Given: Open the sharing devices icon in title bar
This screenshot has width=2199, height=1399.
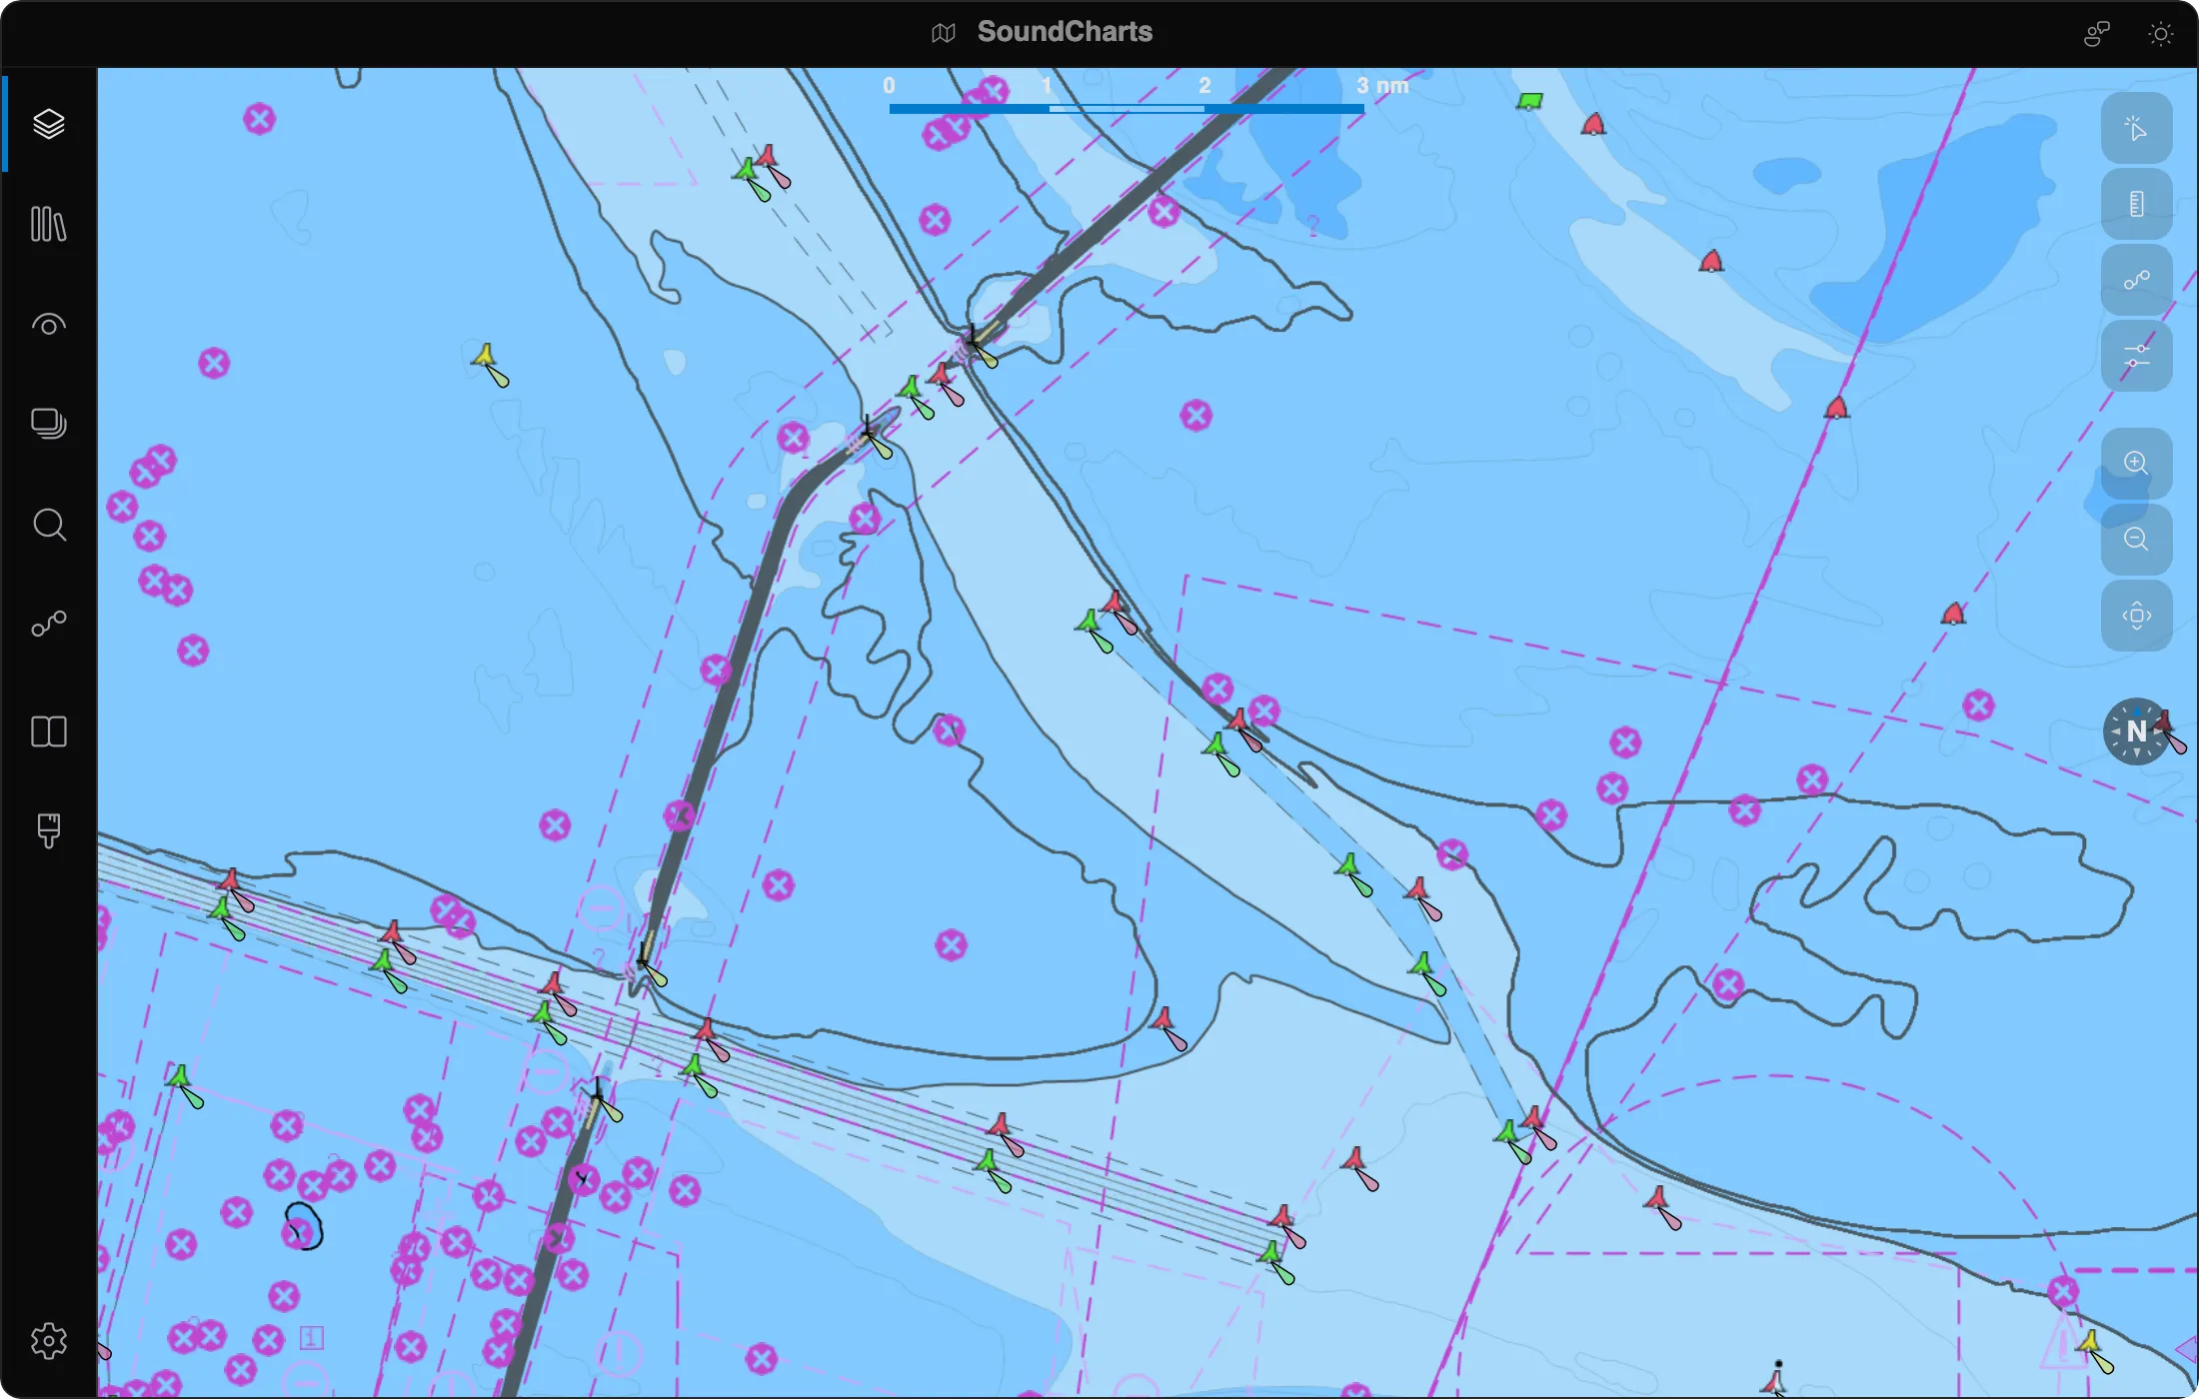Looking at the screenshot, I should click(x=2097, y=34).
